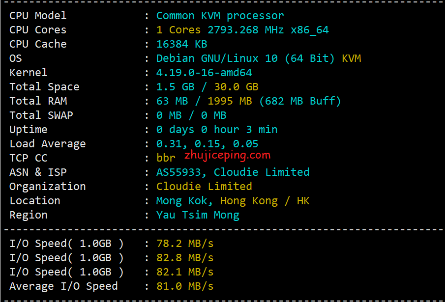Click the 16384 KB cache value
Screen dimensions: 445x302
(x=181, y=44)
